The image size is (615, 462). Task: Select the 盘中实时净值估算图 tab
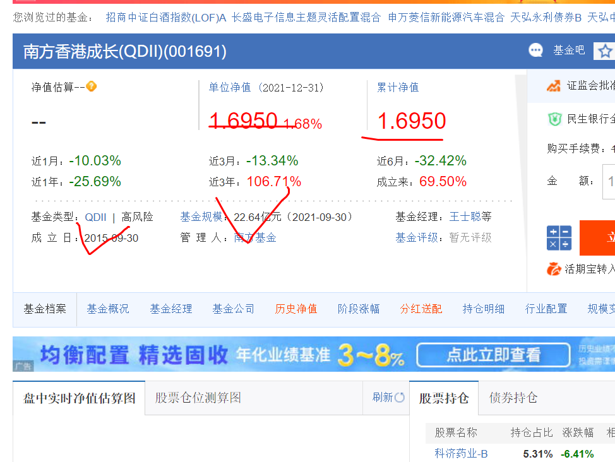coord(79,398)
